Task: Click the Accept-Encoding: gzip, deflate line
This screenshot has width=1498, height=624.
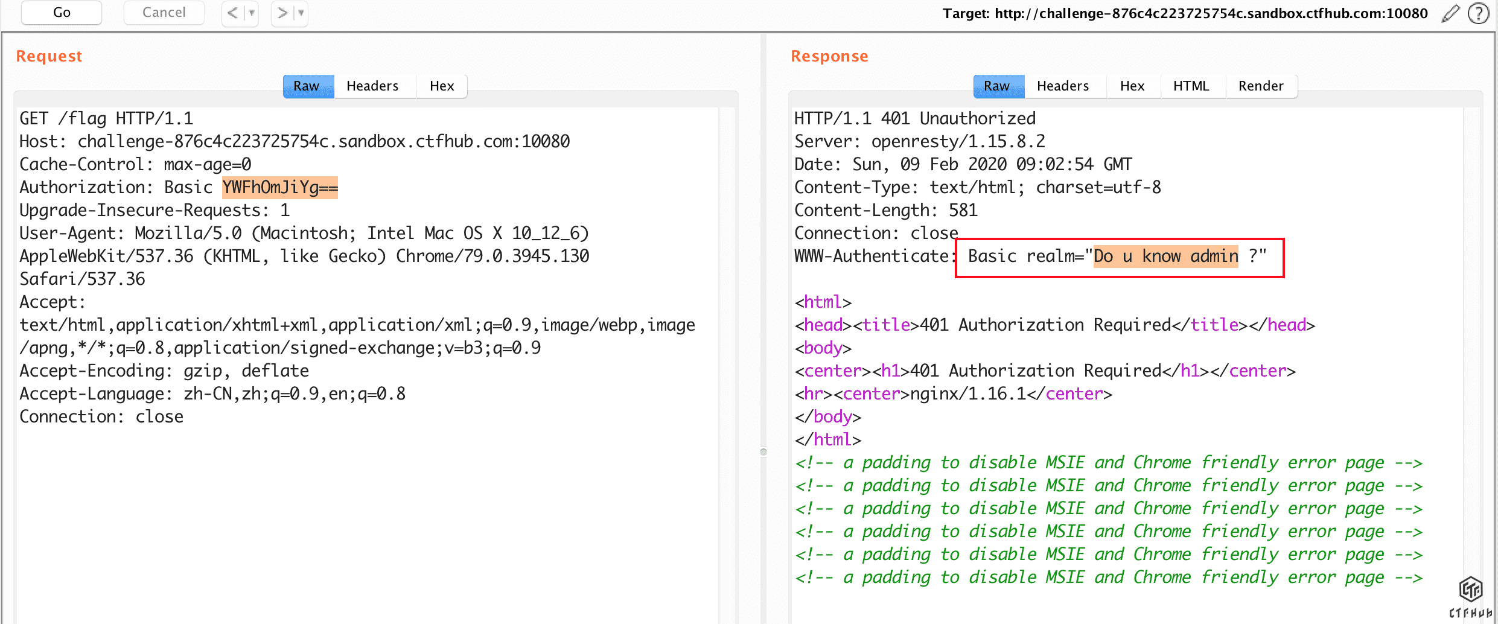Action: [x=164, y=371]
